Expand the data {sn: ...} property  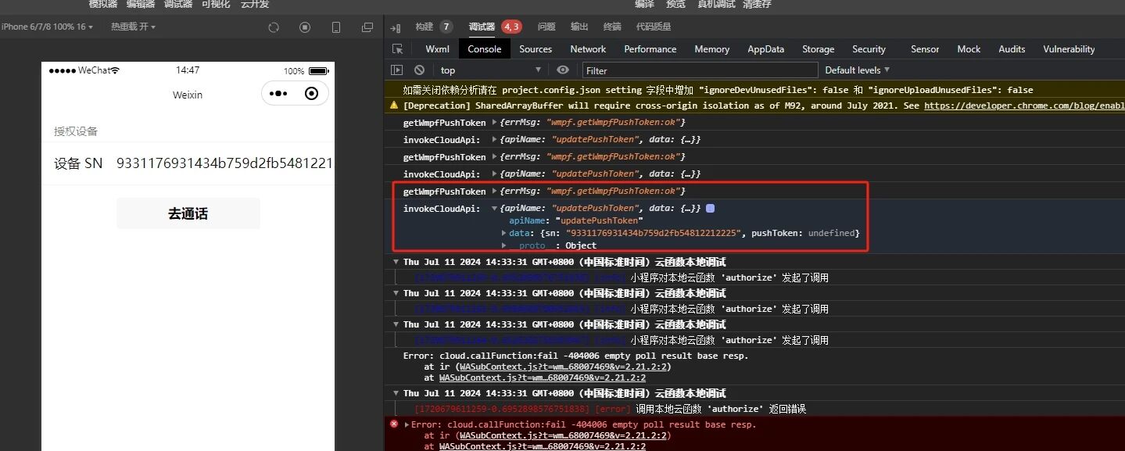click(x=503, y=233)
